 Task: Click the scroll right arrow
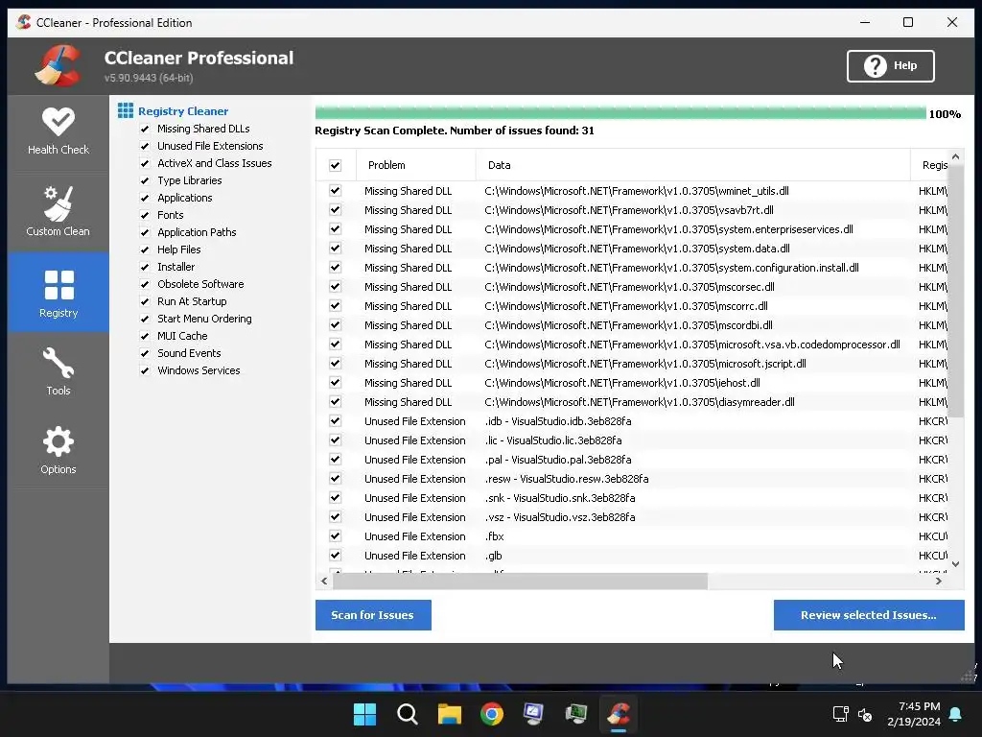click(x=938, y=581)
